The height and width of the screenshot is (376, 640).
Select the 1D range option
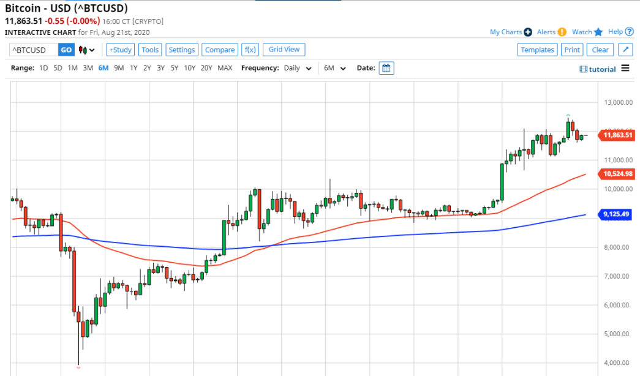[x=43, y=68]
